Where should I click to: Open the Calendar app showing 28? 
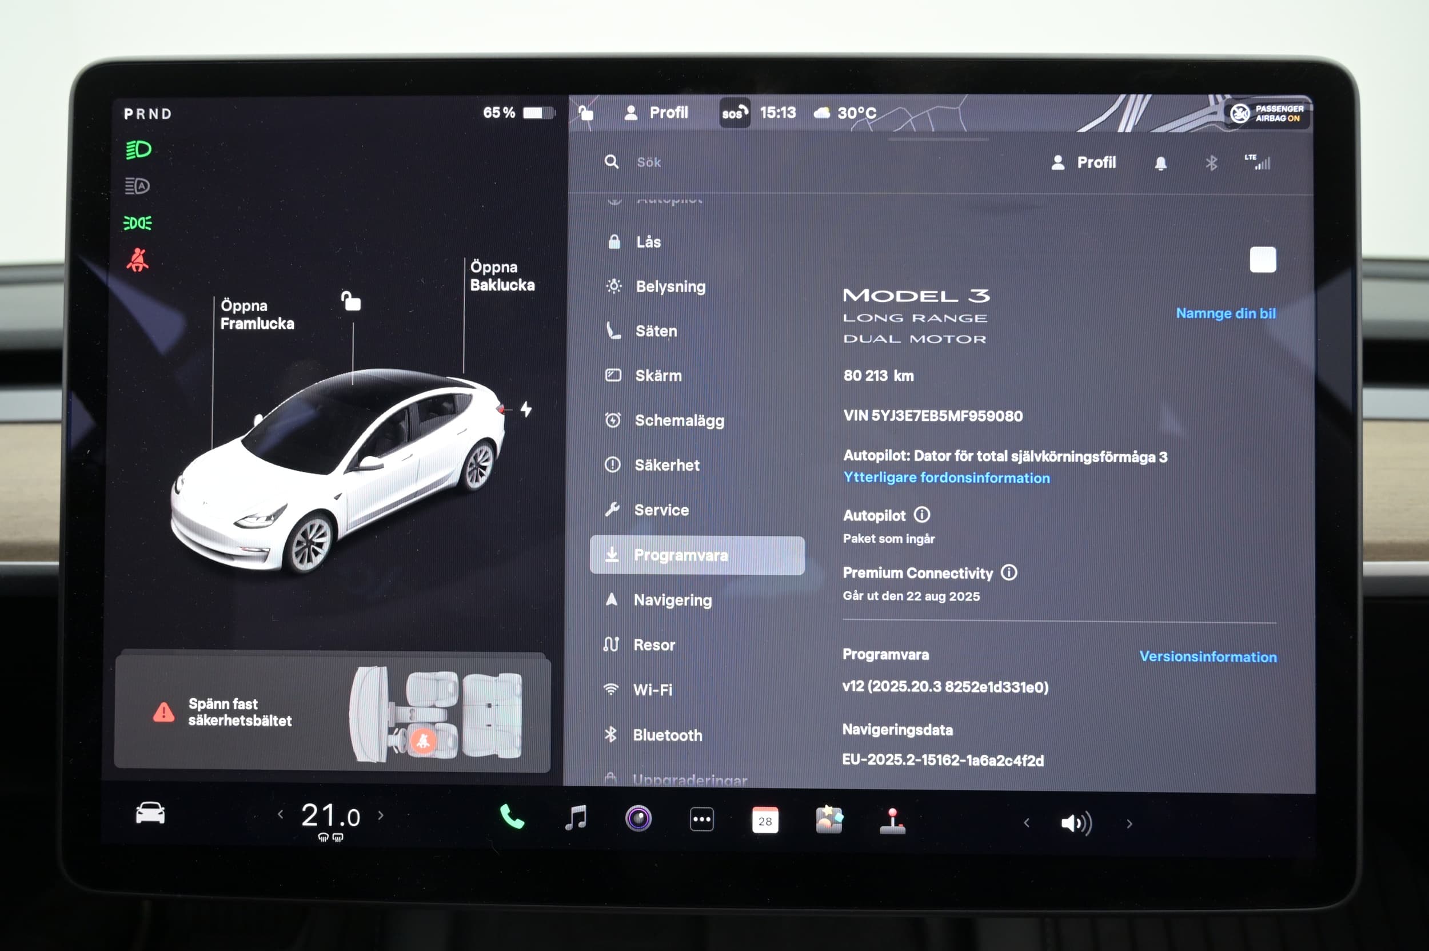click(765, 821)
